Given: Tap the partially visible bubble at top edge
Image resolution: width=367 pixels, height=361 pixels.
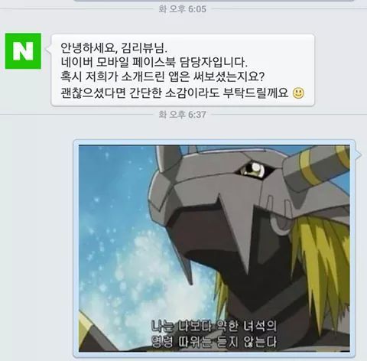Looking at the screenshot, I should [x=214, y=1].
